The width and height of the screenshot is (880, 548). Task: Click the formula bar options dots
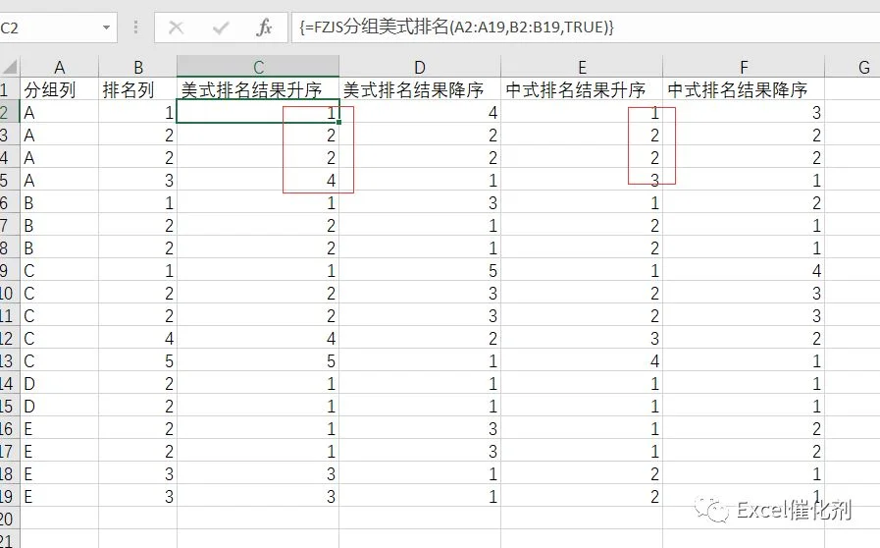(135, 27)
